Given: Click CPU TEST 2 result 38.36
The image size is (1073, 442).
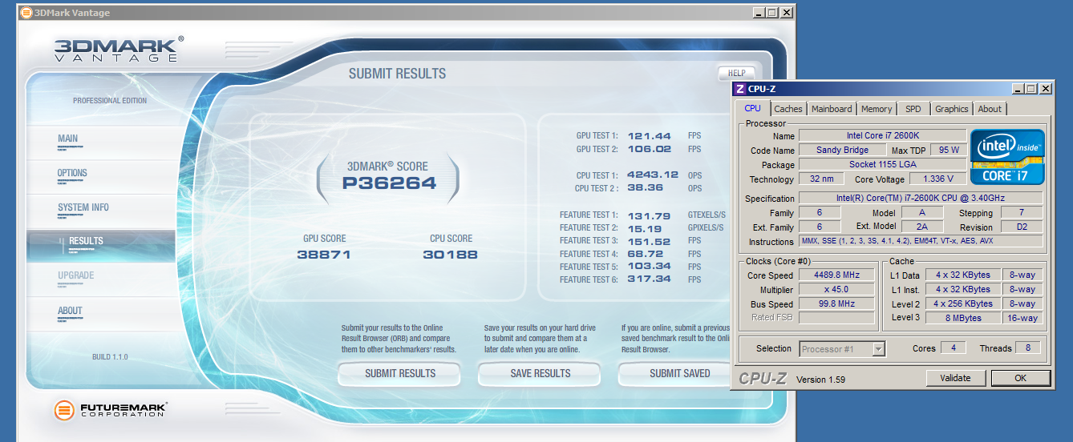Looking at the screenshot, I should pyautogui.click(x=645, y=188).
